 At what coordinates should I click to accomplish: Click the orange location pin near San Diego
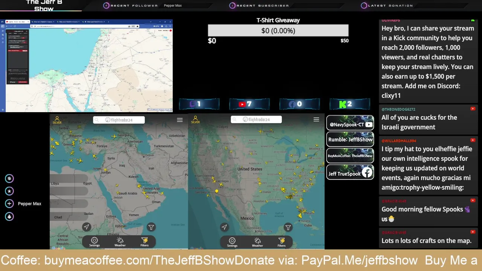[217, 191]
